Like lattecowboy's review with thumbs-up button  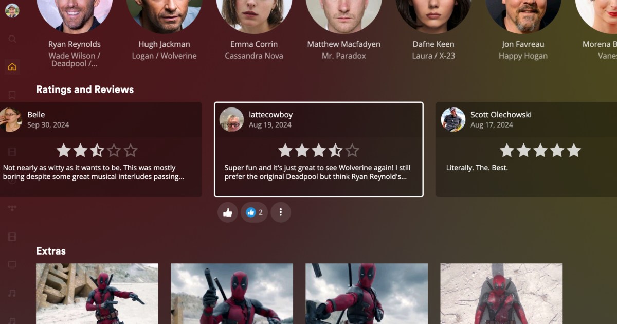coord(227,212)
